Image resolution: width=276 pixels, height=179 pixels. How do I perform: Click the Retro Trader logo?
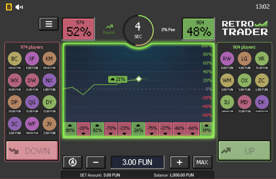[245, 28]
